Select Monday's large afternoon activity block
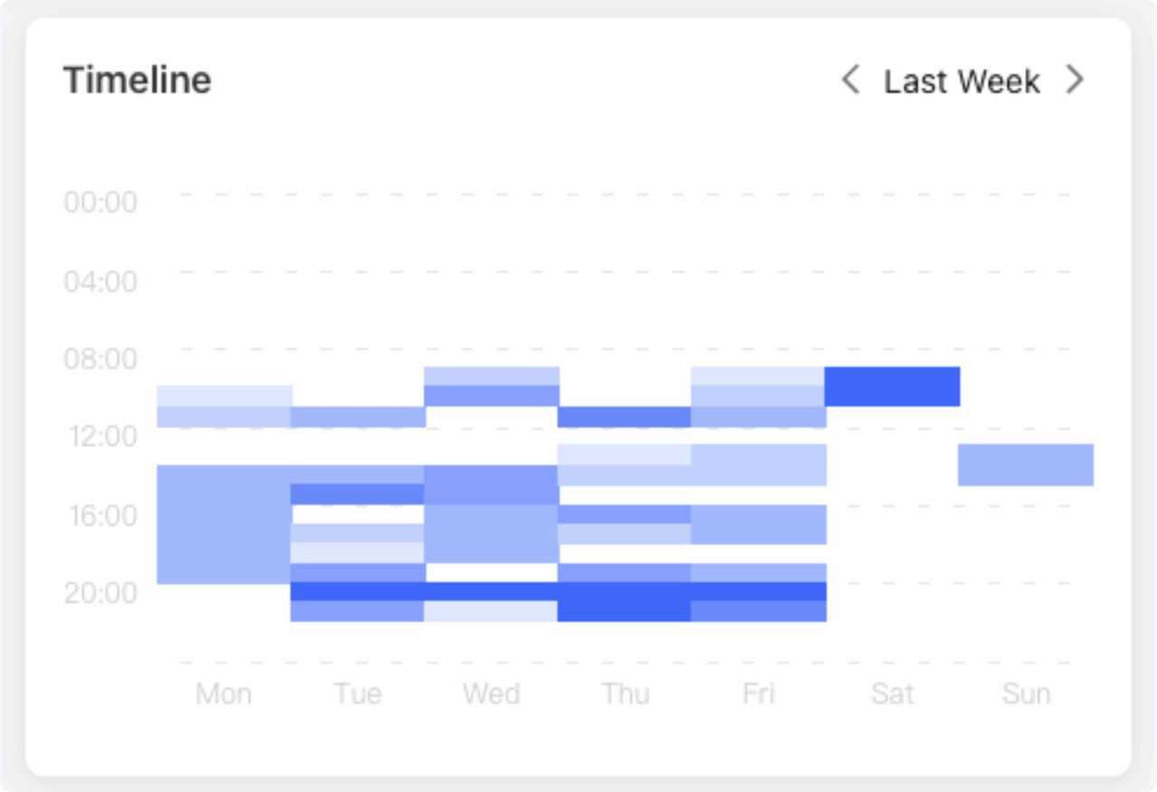Image resolution: width=1157 pixels, height=792 pixels. [x=223, y=525]
